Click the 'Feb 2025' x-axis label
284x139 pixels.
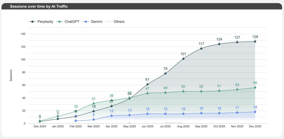76,126
